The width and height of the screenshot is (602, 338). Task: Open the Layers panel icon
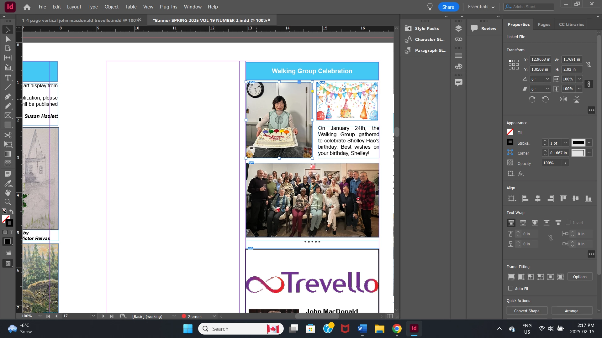[x=458, y=28]
